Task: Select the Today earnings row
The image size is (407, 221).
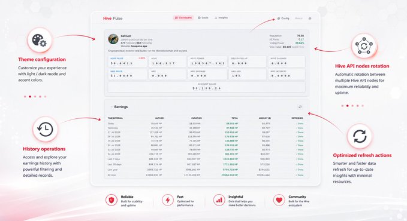Action: coord(207,124)
